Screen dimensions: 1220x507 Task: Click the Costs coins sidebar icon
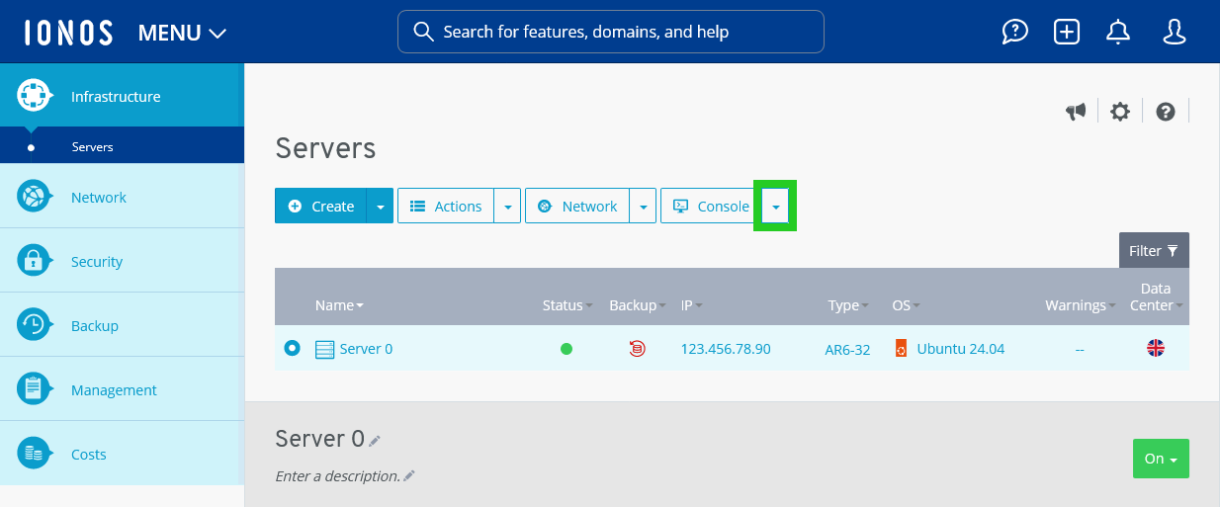(x=35, y=454)
